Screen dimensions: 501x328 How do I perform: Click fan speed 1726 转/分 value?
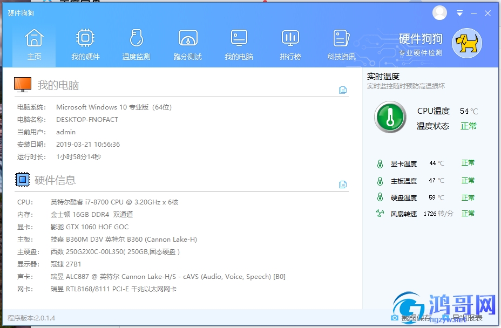[x=438, y=214]
